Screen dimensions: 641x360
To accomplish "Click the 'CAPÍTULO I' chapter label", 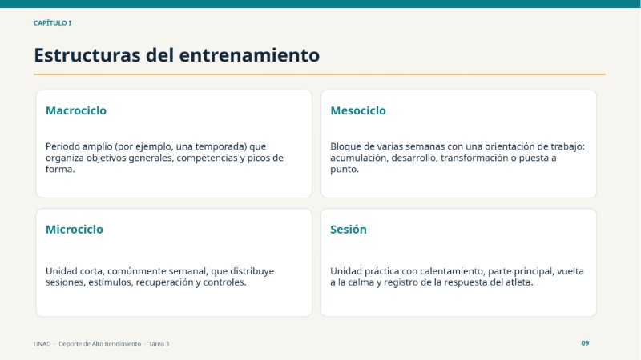I will [x=52, y=23].
